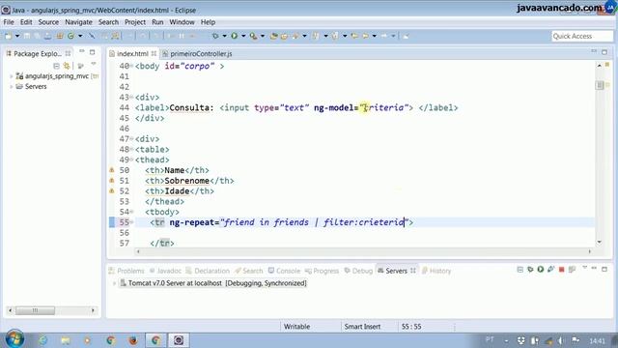Open the Console view tab

[284, 271]
